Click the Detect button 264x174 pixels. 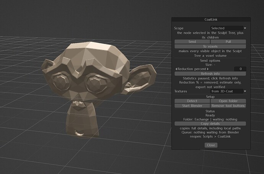pyautogui.click(x=192, y=101)
